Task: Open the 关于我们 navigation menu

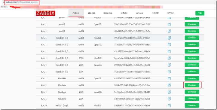Action: [x=171, y=13]
